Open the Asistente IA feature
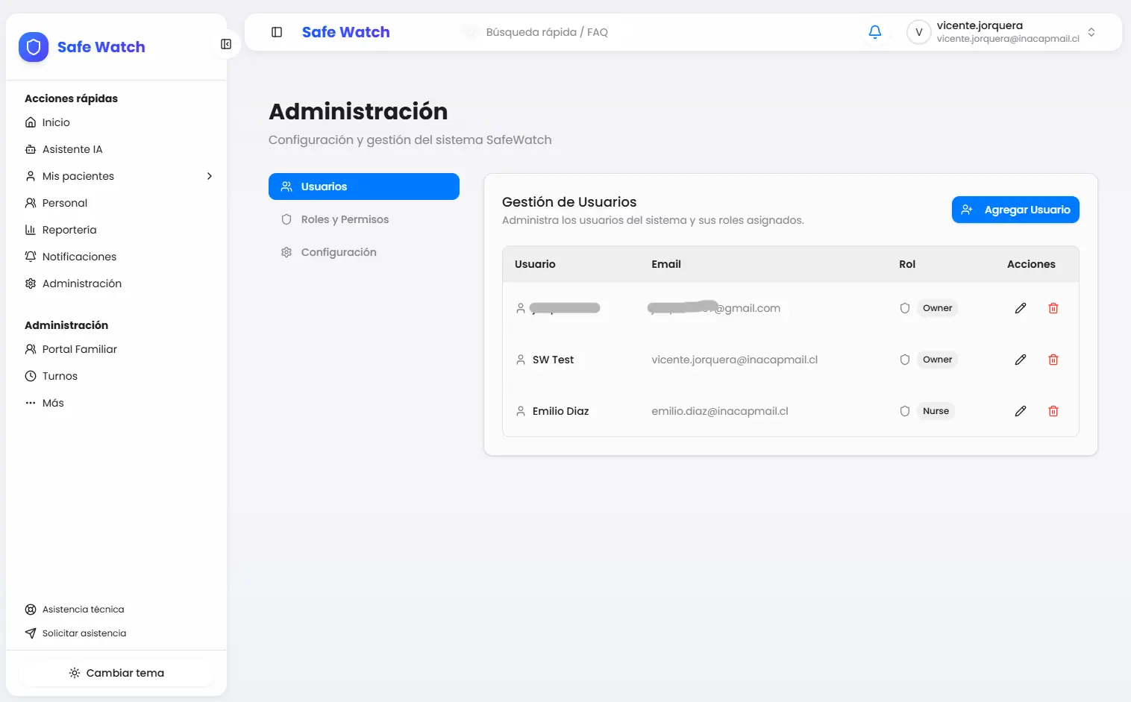Image resolution: width=1131 pixels, height=702 pixels. pos(72,148)
